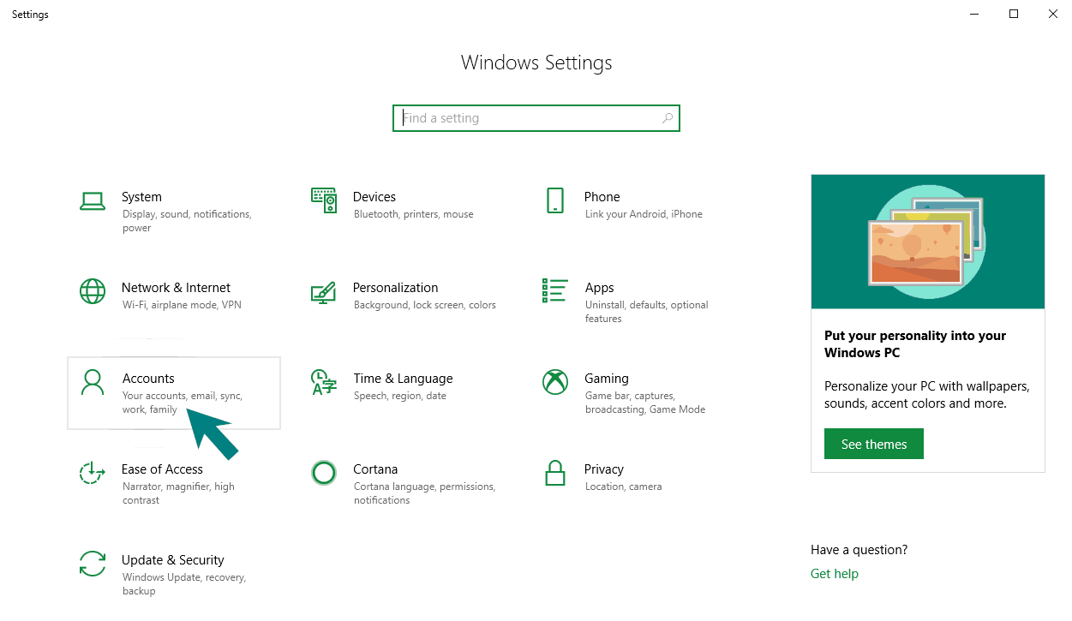Open the Ease of Access icon
The width and height of the screenshot is (1072, 621).
click(92, 473)
